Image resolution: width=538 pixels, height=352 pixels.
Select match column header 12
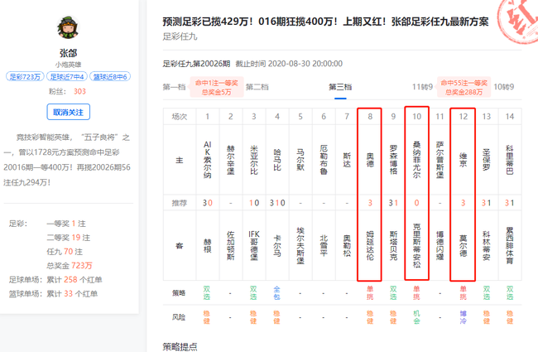click(464, 117)
